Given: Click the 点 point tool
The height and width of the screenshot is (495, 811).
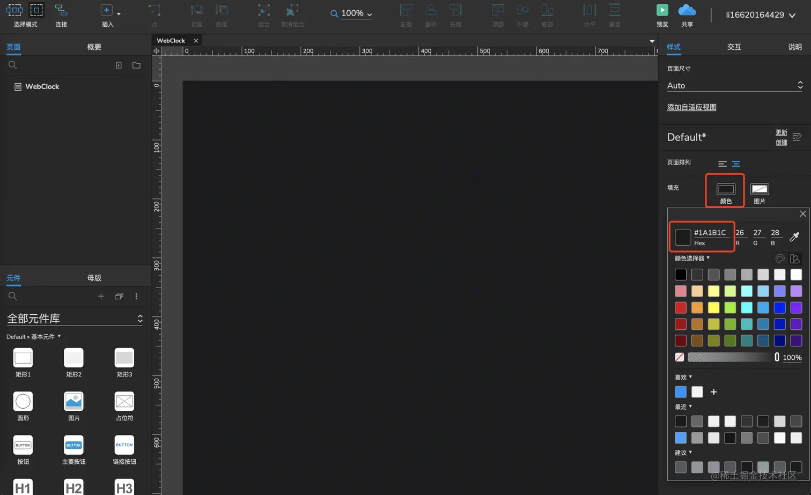Looking at the screenshot, I should point(154,10).
